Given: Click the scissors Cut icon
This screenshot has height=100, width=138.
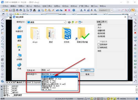Looking at the screenshot, I should coord(39,10).
